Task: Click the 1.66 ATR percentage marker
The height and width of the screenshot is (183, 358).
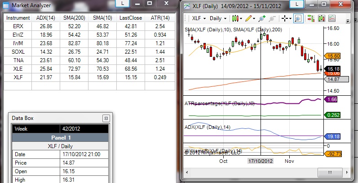Action: pyautogui.click(x=331, y=99)
